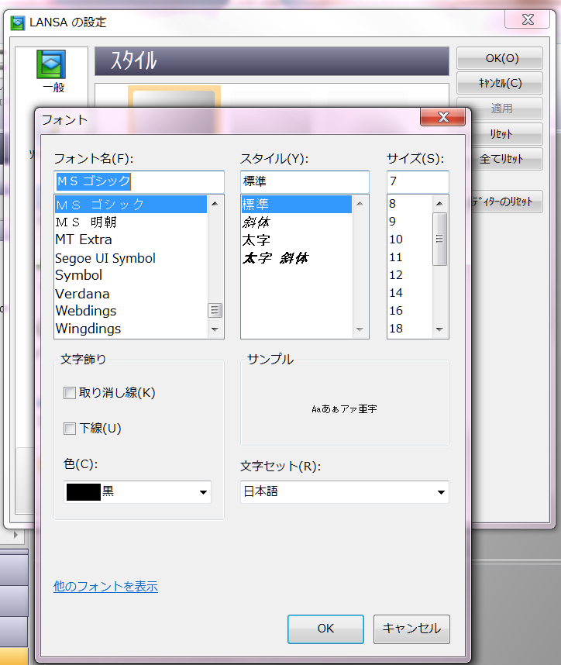Select MT Extra in font list
561x665 pixels.
131,239
